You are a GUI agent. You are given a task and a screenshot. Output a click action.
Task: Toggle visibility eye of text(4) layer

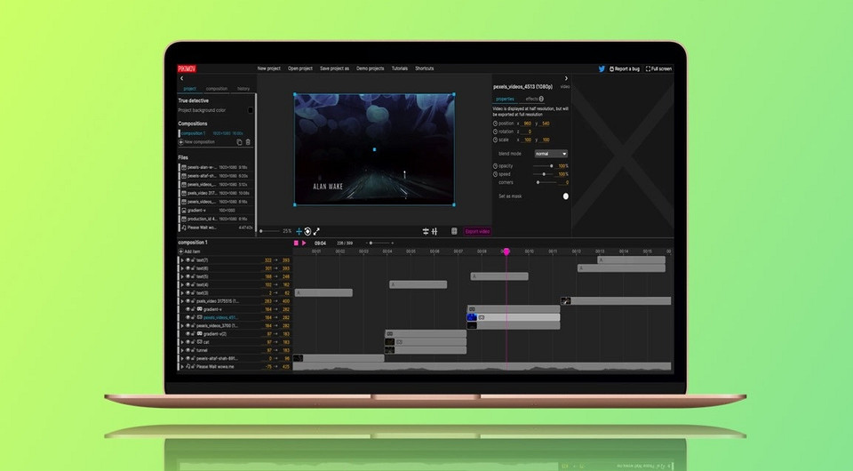188,285
